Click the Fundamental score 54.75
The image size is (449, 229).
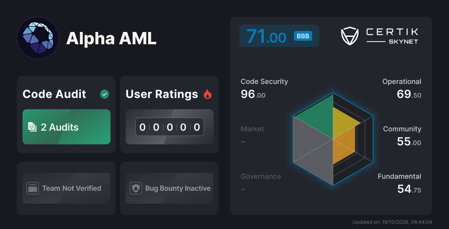pos(409,189)
